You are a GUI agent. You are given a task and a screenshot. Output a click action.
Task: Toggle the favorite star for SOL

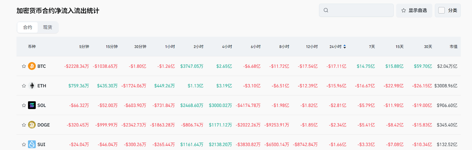click(24, 105)
